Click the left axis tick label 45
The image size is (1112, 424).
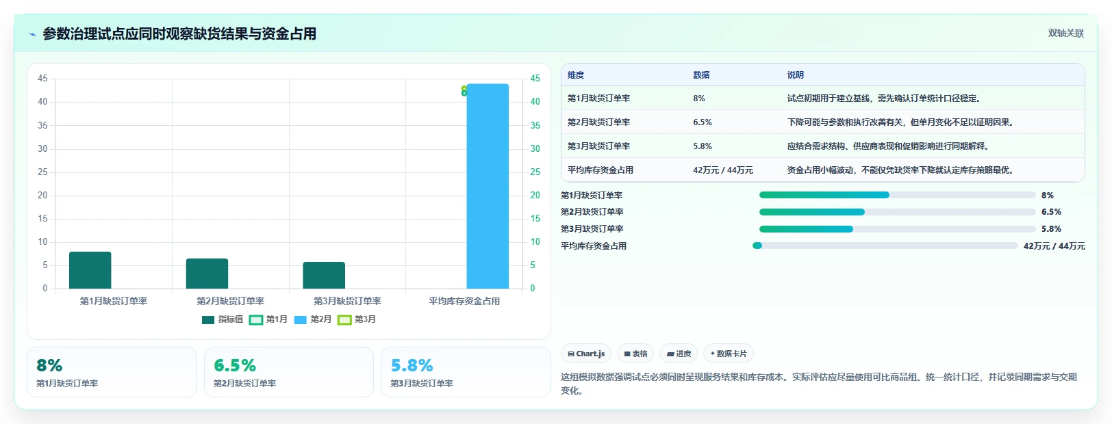tap(42, 79)
